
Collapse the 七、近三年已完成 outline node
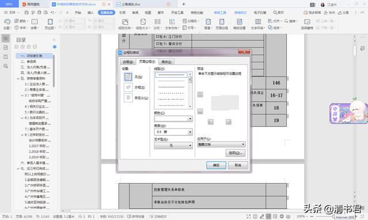click(x=18, y=169)
